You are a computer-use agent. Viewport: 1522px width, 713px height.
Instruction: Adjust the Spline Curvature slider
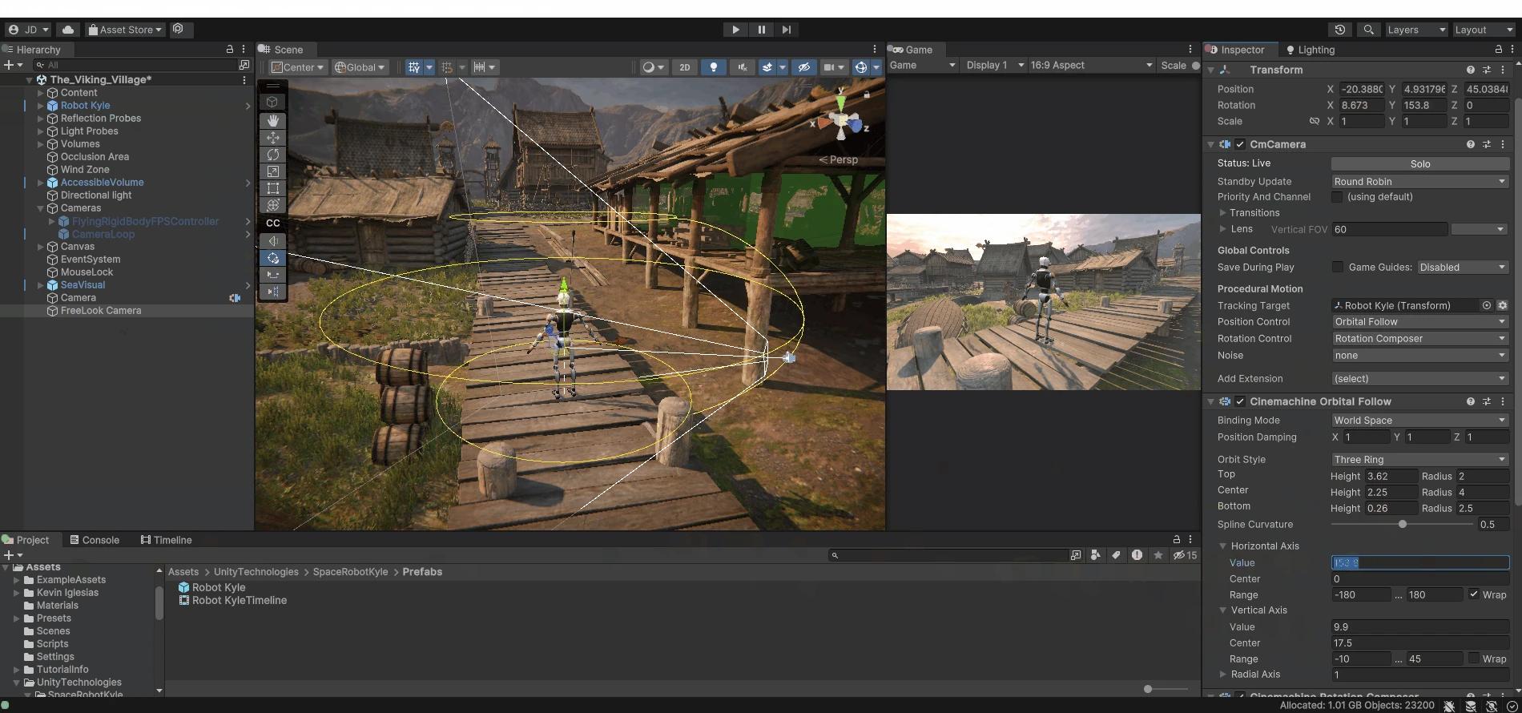click(x=1402, y=524)
